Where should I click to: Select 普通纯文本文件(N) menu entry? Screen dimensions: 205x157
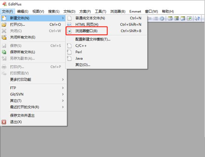click(x=90, y=18)
